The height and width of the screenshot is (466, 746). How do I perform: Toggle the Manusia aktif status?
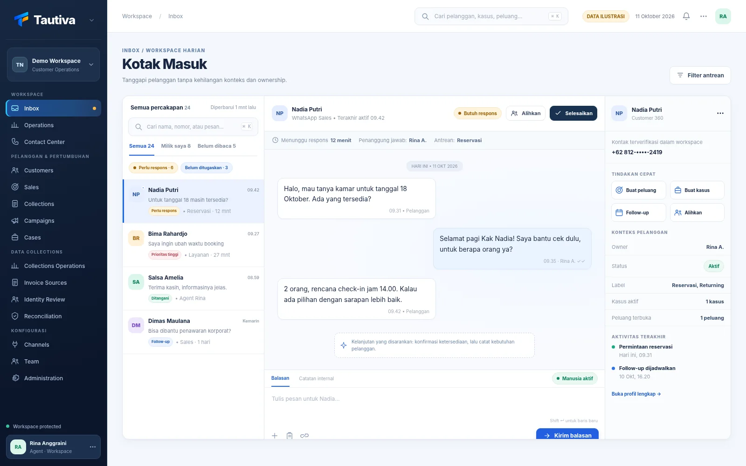click(x=575, y=378)
